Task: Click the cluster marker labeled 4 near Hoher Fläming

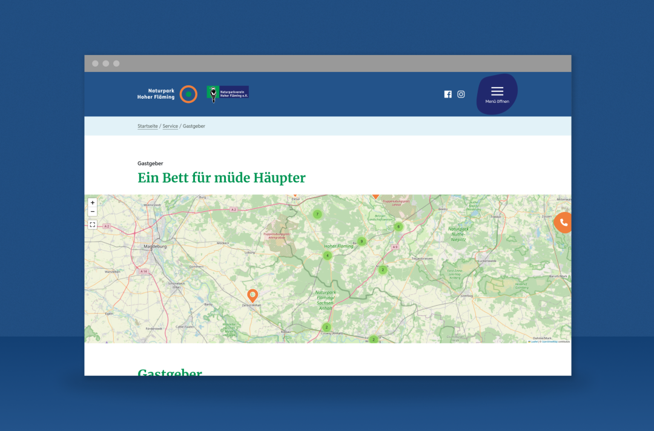Action: tap(328, 255)
